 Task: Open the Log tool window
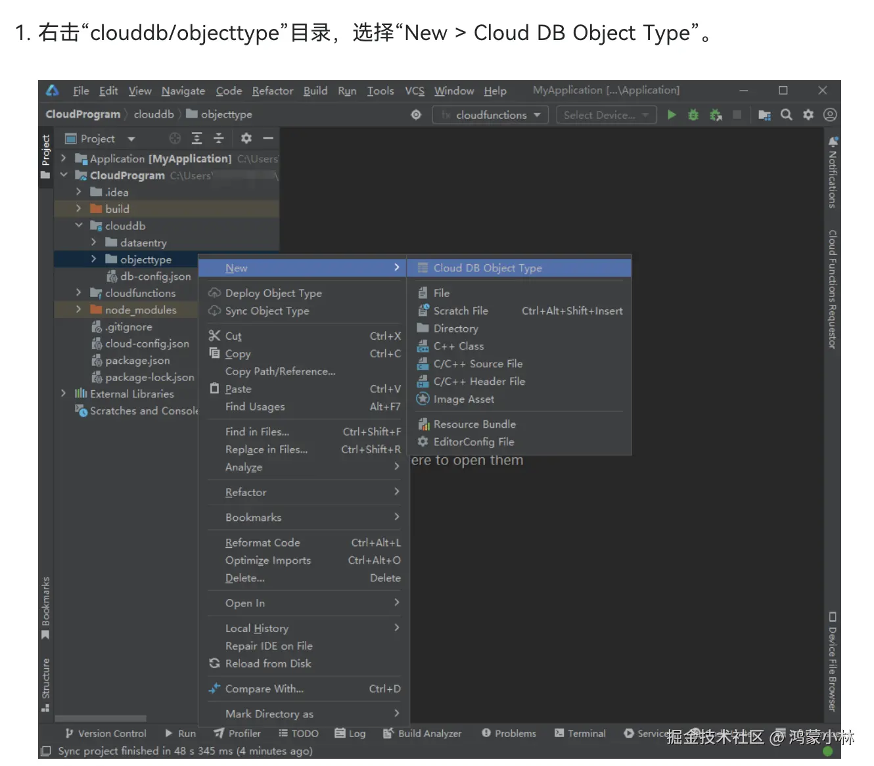point(350,734)
